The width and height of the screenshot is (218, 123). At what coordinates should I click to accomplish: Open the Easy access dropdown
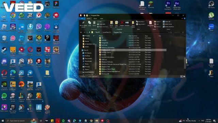coord(141,24)
